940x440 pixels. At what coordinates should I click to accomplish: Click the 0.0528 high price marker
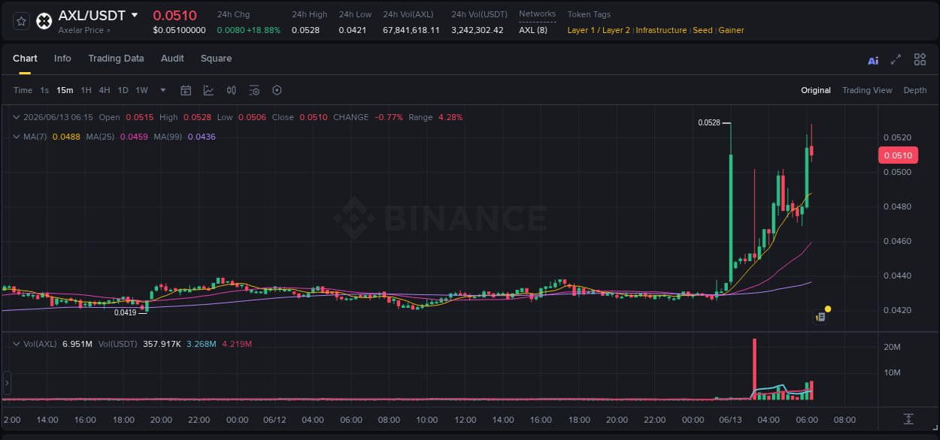coord(709,122)
